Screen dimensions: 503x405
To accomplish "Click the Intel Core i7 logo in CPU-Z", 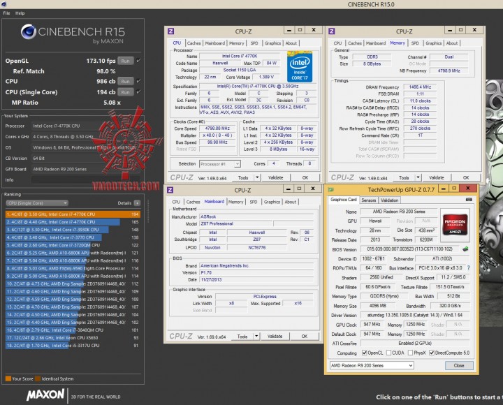I will pyautogui.click(x=300, y=66).
